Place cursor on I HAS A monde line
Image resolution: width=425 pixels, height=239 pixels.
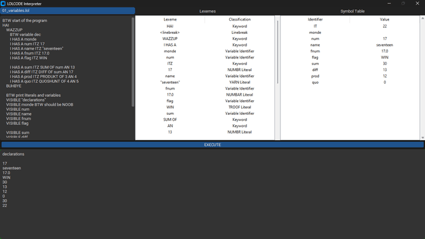pyautogui.click(x=23, y=39)
